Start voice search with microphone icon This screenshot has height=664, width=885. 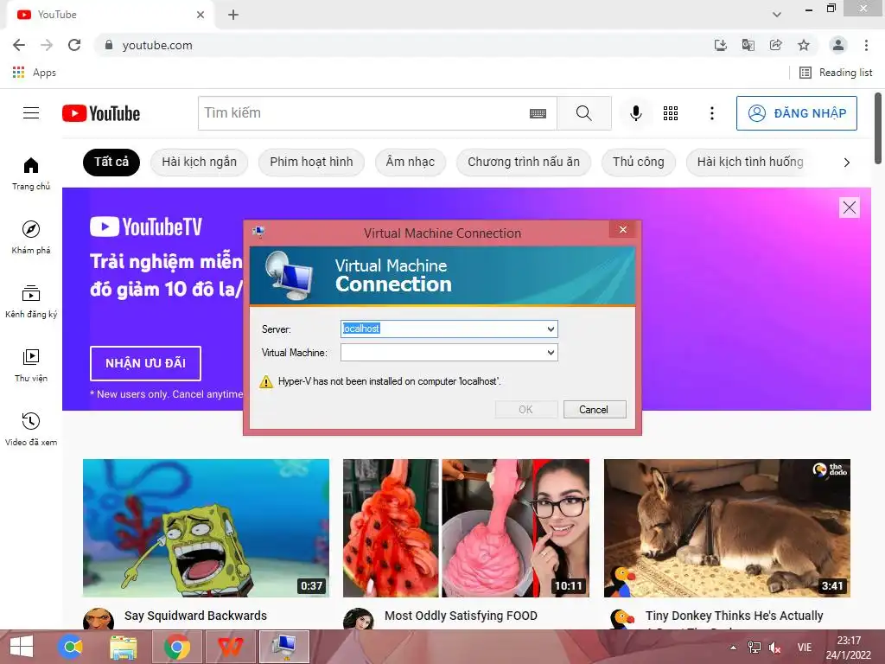(x=635, y=113)
